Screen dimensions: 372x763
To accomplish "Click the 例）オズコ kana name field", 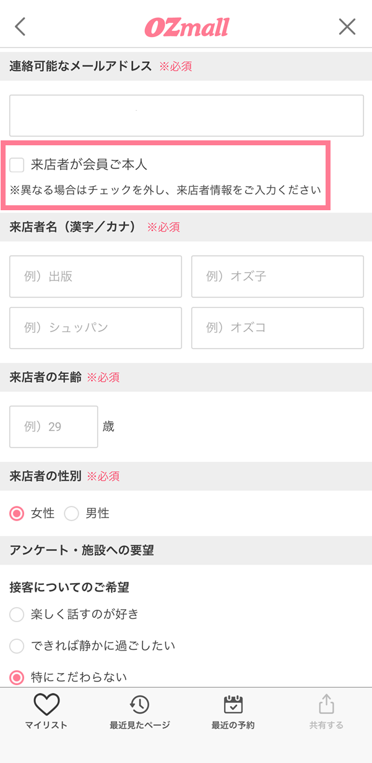I will [x=277, y=328].
